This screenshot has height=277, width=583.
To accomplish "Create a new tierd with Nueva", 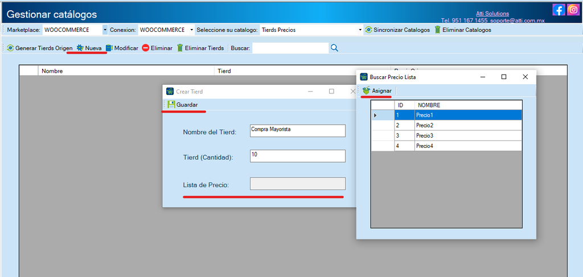I will coord(89,48).
